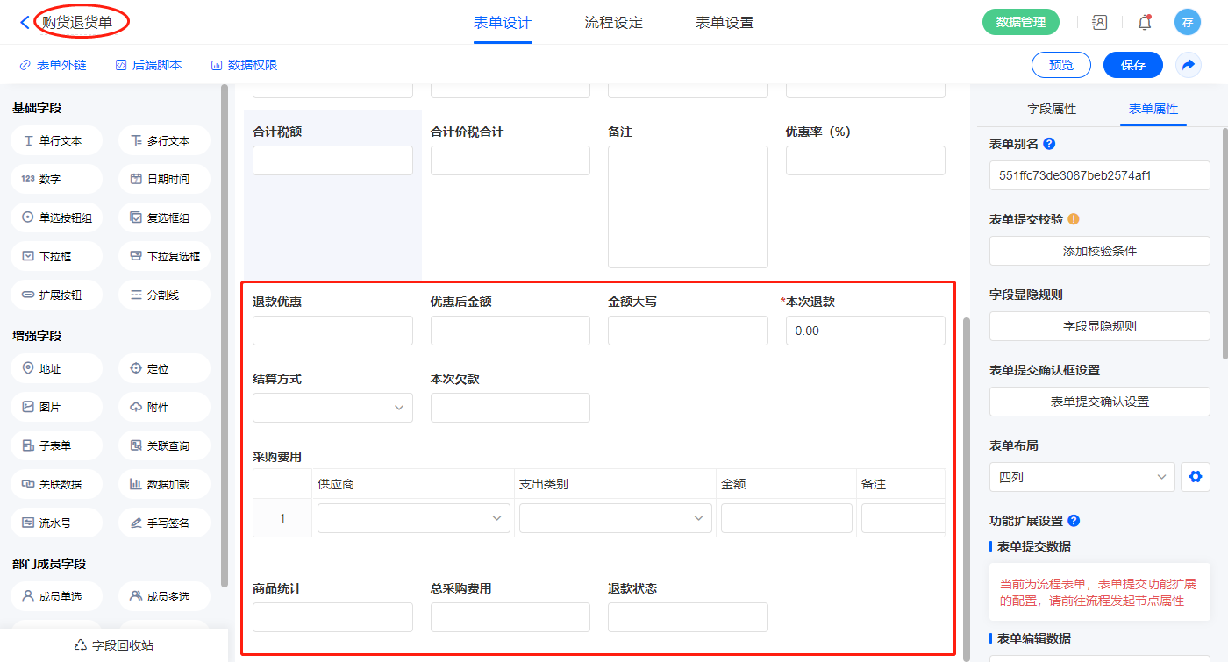Click the 添加校验条件 button
The height and width of the screenshot is (662, 1228).
pos(1099,251)
